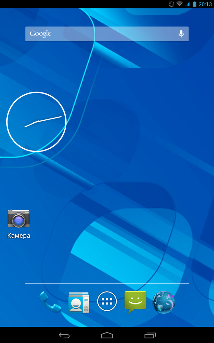Tap the microphone voice search icon
The height and width of the screenshot is (343, 214).
[181, 34]
